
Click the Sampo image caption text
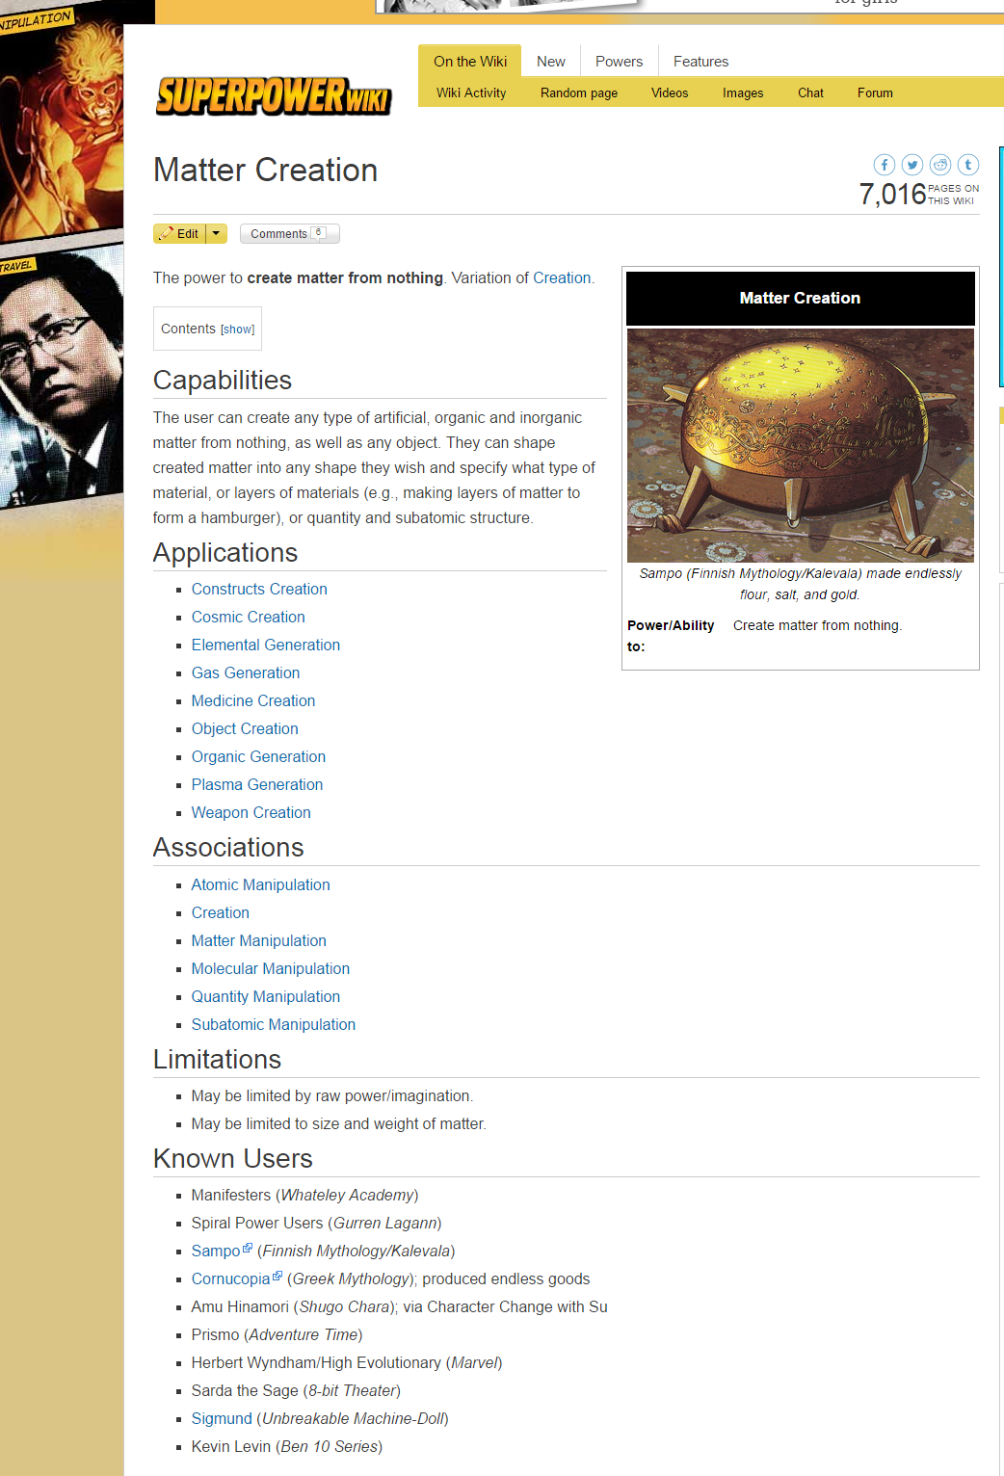pyautogui.click(x=800, y=584)
